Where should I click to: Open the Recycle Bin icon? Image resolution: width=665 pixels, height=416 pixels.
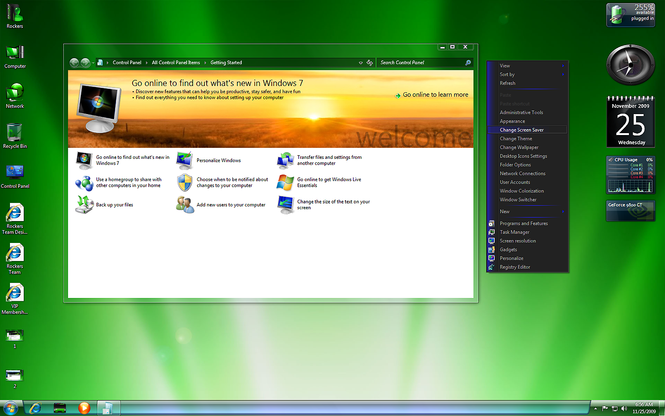tap(15, 136)
